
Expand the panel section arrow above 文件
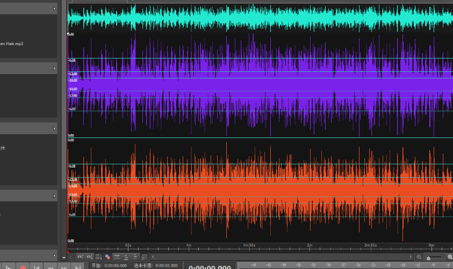point(54,128)
